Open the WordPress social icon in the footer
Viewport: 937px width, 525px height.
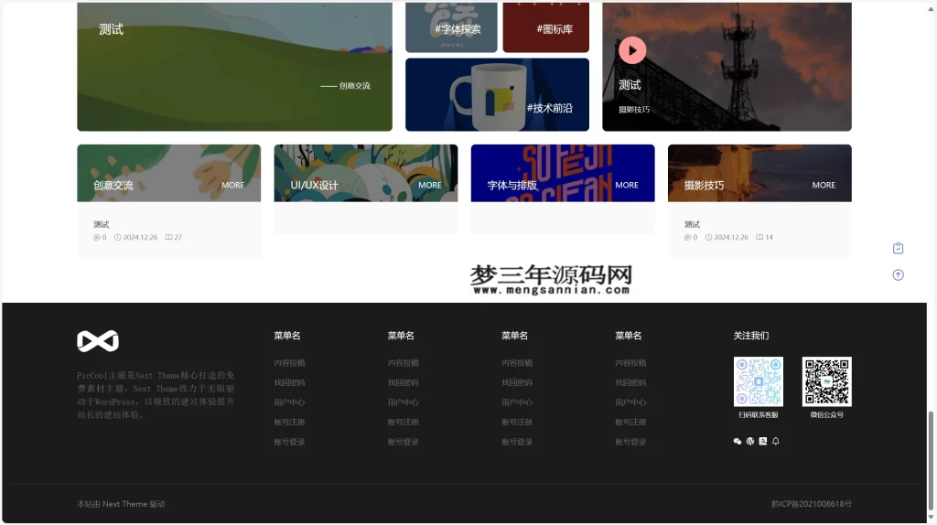(750, 442)
